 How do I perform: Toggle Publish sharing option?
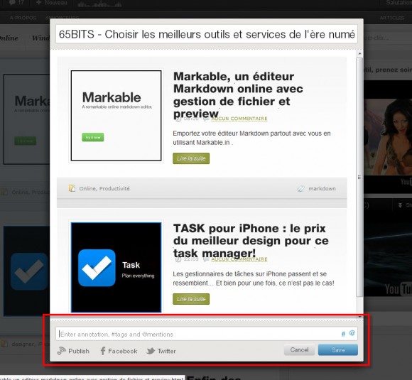[73, 351]
